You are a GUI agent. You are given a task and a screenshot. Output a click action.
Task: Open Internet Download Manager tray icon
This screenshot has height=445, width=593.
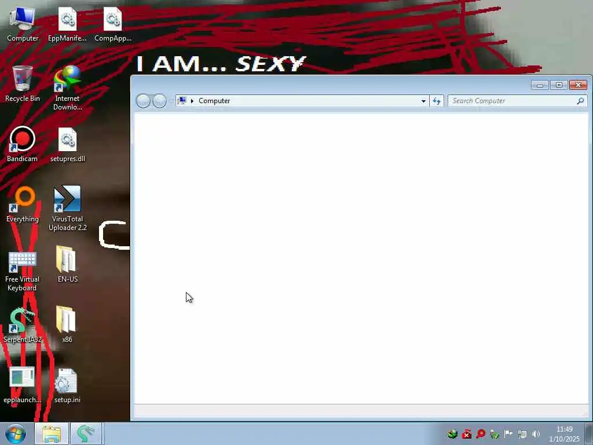452,434
